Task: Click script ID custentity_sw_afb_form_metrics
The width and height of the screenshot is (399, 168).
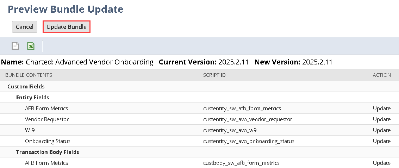Action: tap(242, 108)
